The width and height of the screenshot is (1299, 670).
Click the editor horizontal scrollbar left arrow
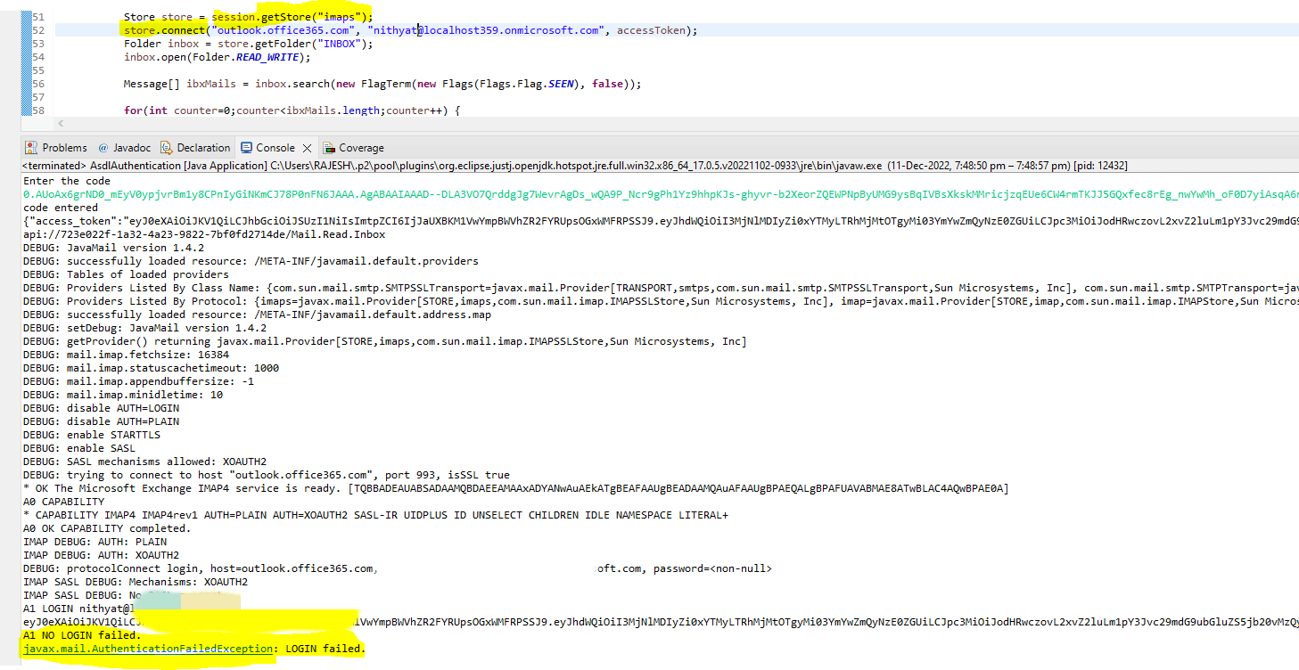coord(61,123)
